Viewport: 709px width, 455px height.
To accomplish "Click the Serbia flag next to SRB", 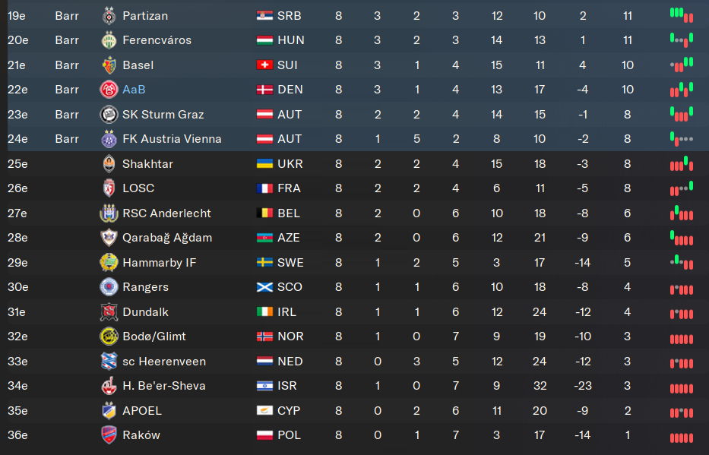I will [x=264, y=16].
